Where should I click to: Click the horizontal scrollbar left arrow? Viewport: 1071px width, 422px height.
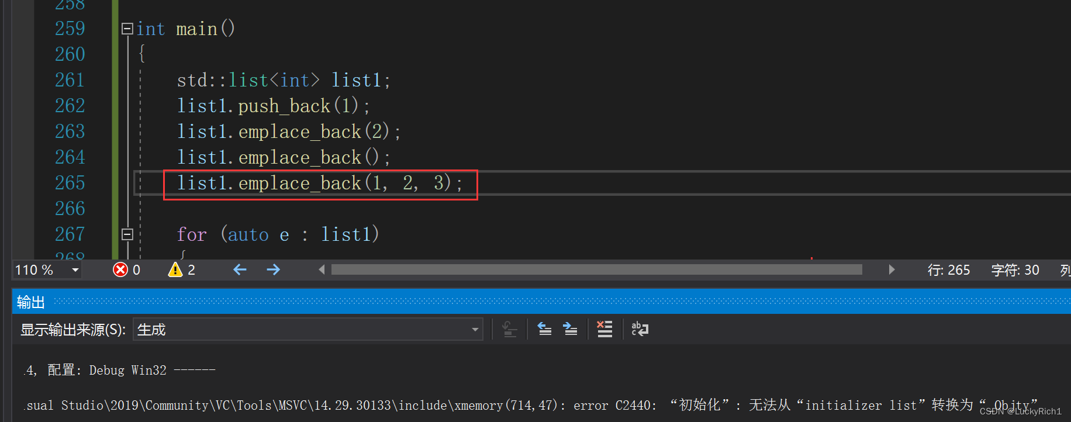[x=322, y=269]
